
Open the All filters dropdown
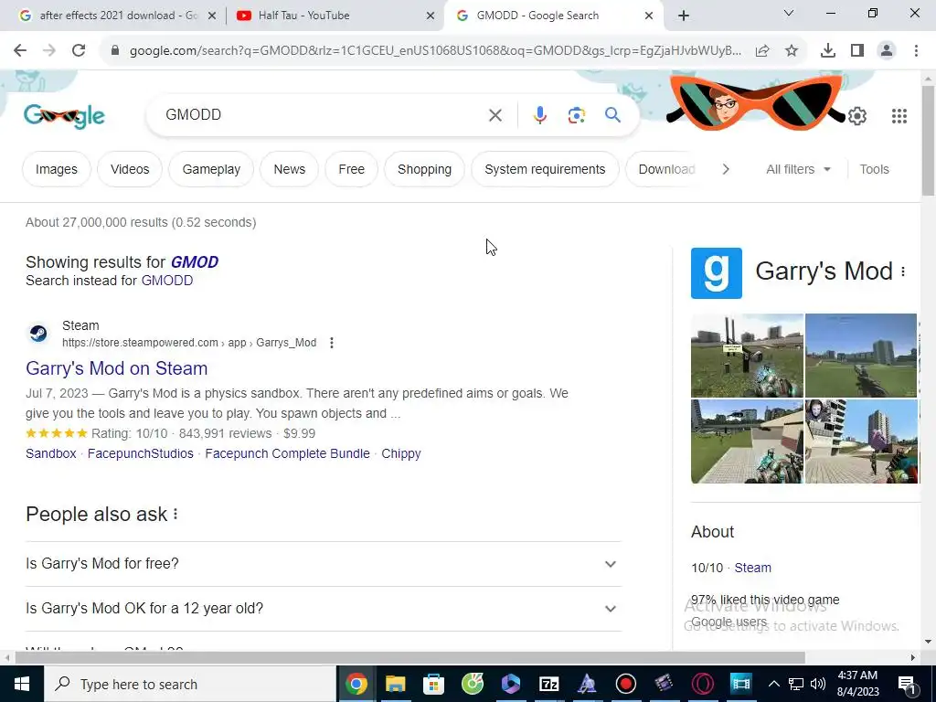(798, 169)
